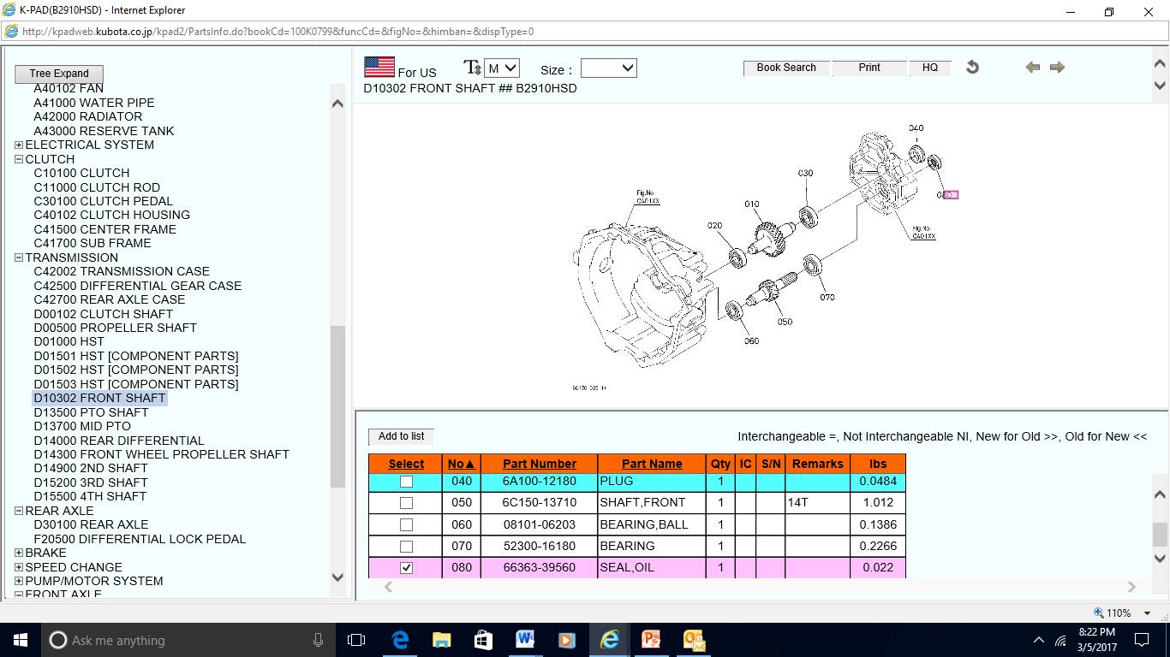Open Outlook from taskbar
1170x657 pixels.
click(x=693, y=640)
